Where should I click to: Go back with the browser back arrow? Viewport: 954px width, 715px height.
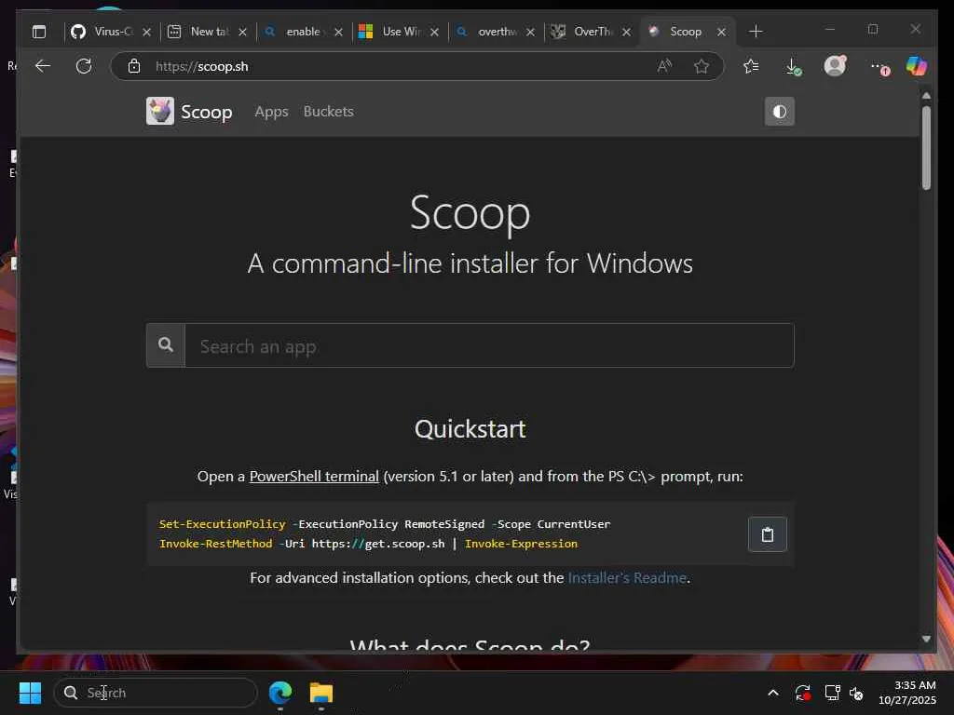tap(43, 66)
